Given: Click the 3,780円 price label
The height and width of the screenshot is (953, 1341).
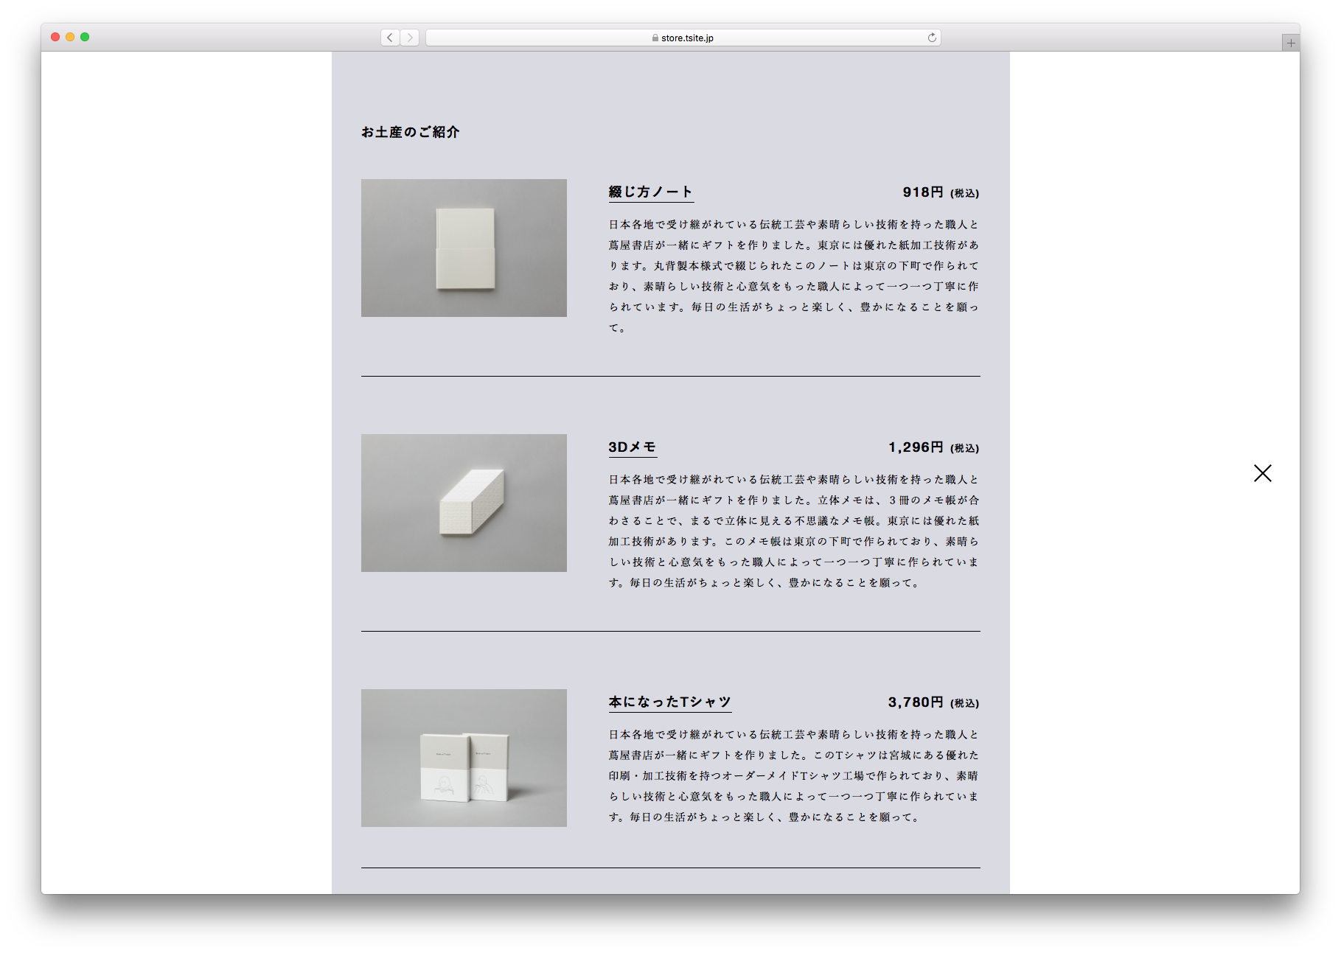Looking at the screenshot, I should click(916, 702).
